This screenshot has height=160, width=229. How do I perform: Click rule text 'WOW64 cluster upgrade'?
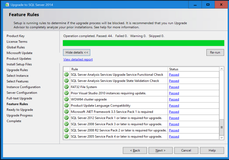89,100
